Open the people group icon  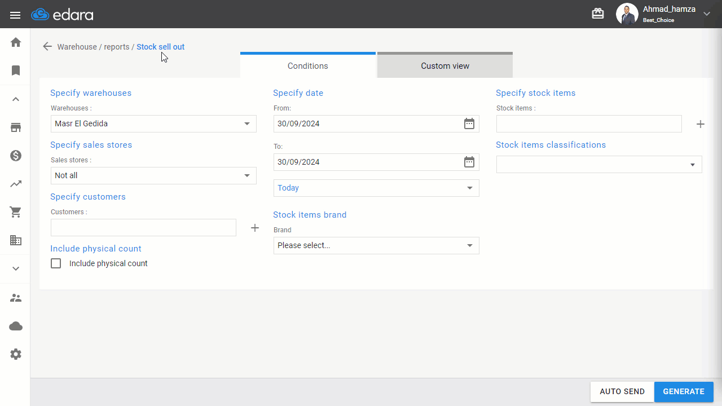(x=16, y=298)
